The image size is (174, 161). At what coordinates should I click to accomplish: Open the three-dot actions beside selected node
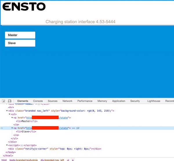coord(2,128)
